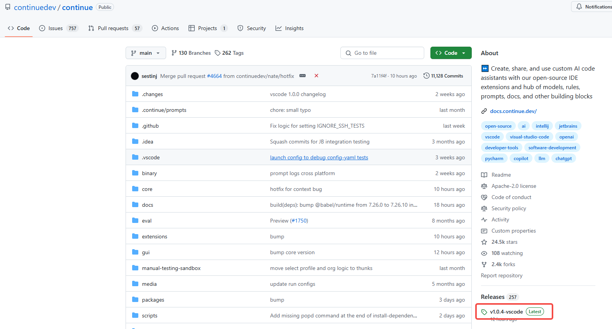Select the copilot topic tag
612x329 pixels.
(x=521, y=159)
